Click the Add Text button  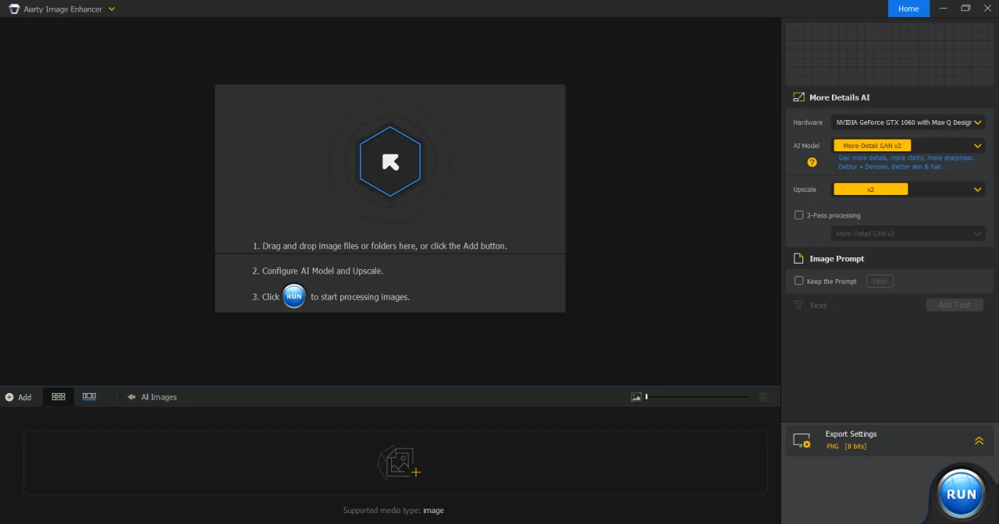955,305
